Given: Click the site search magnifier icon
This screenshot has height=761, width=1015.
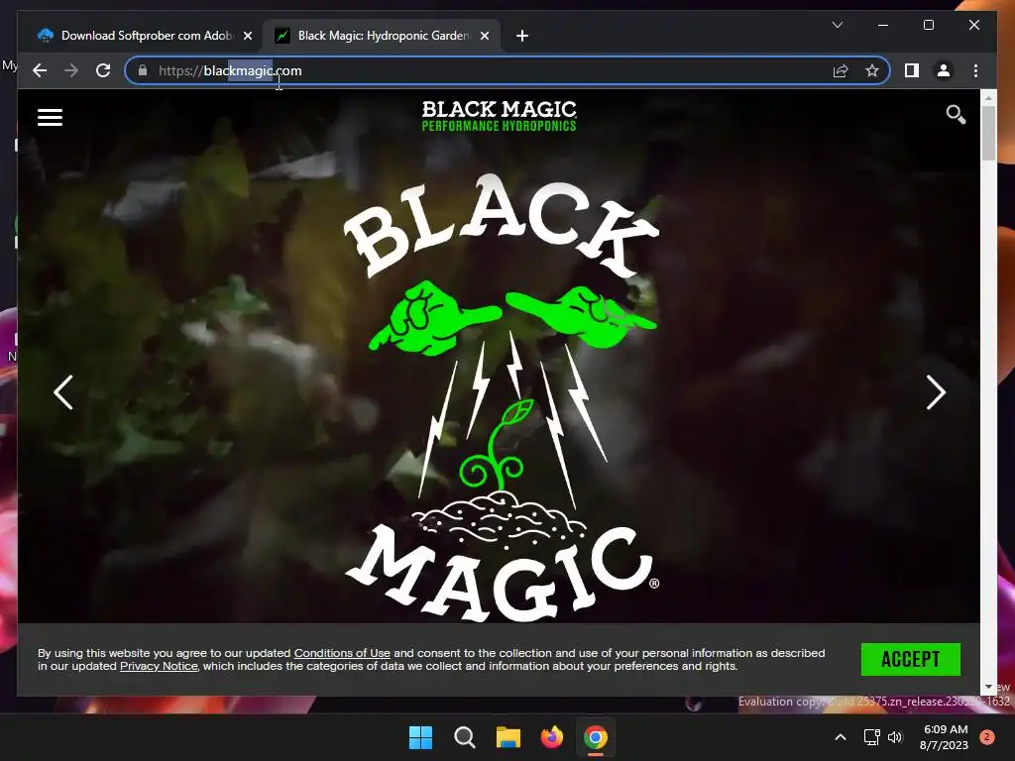Looking at the screenshot, I should pyautogui.click(x=956, y=115).
